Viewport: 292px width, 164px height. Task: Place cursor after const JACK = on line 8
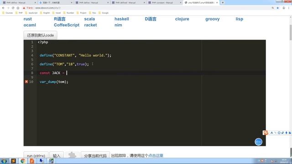67,73
